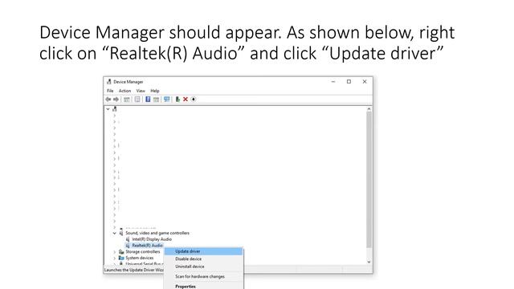The image size is (514, 289).
Task: Open Help with blue question-mark icon
Action: [148, 100]
